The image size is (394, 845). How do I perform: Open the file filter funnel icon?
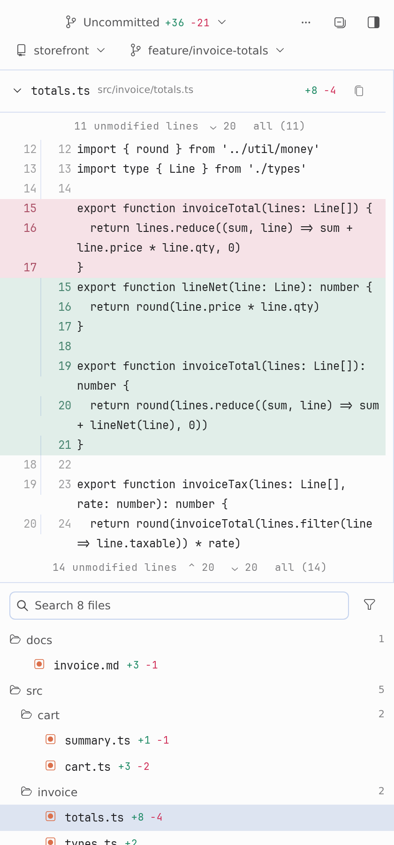point(370,605)
